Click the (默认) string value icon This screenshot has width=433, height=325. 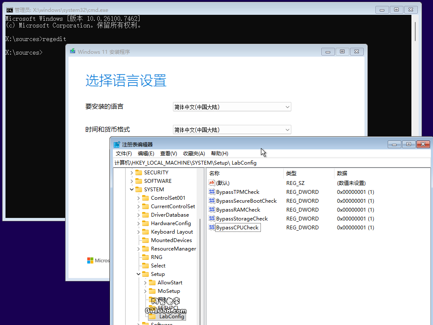point(212,183)
